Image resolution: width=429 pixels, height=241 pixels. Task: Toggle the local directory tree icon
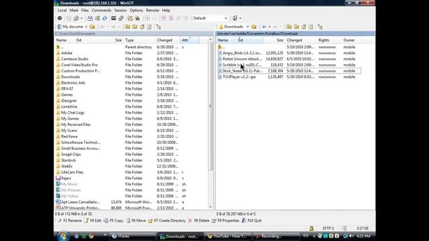158,27
